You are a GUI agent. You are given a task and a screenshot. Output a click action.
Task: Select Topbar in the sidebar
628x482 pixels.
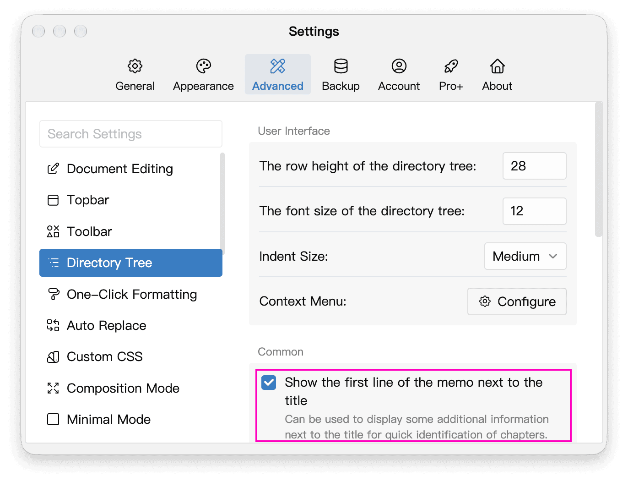pos(131,200)
